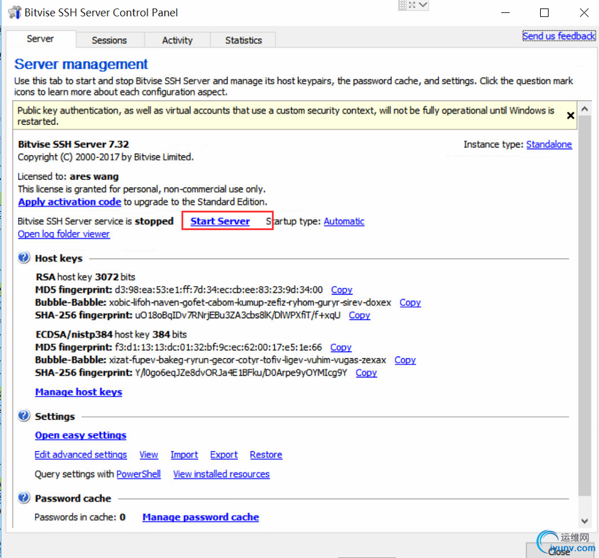The width and height of the screenshot is (599, 558).
Task: Open the PowerShell query link
Action: (x=138, y=474)
